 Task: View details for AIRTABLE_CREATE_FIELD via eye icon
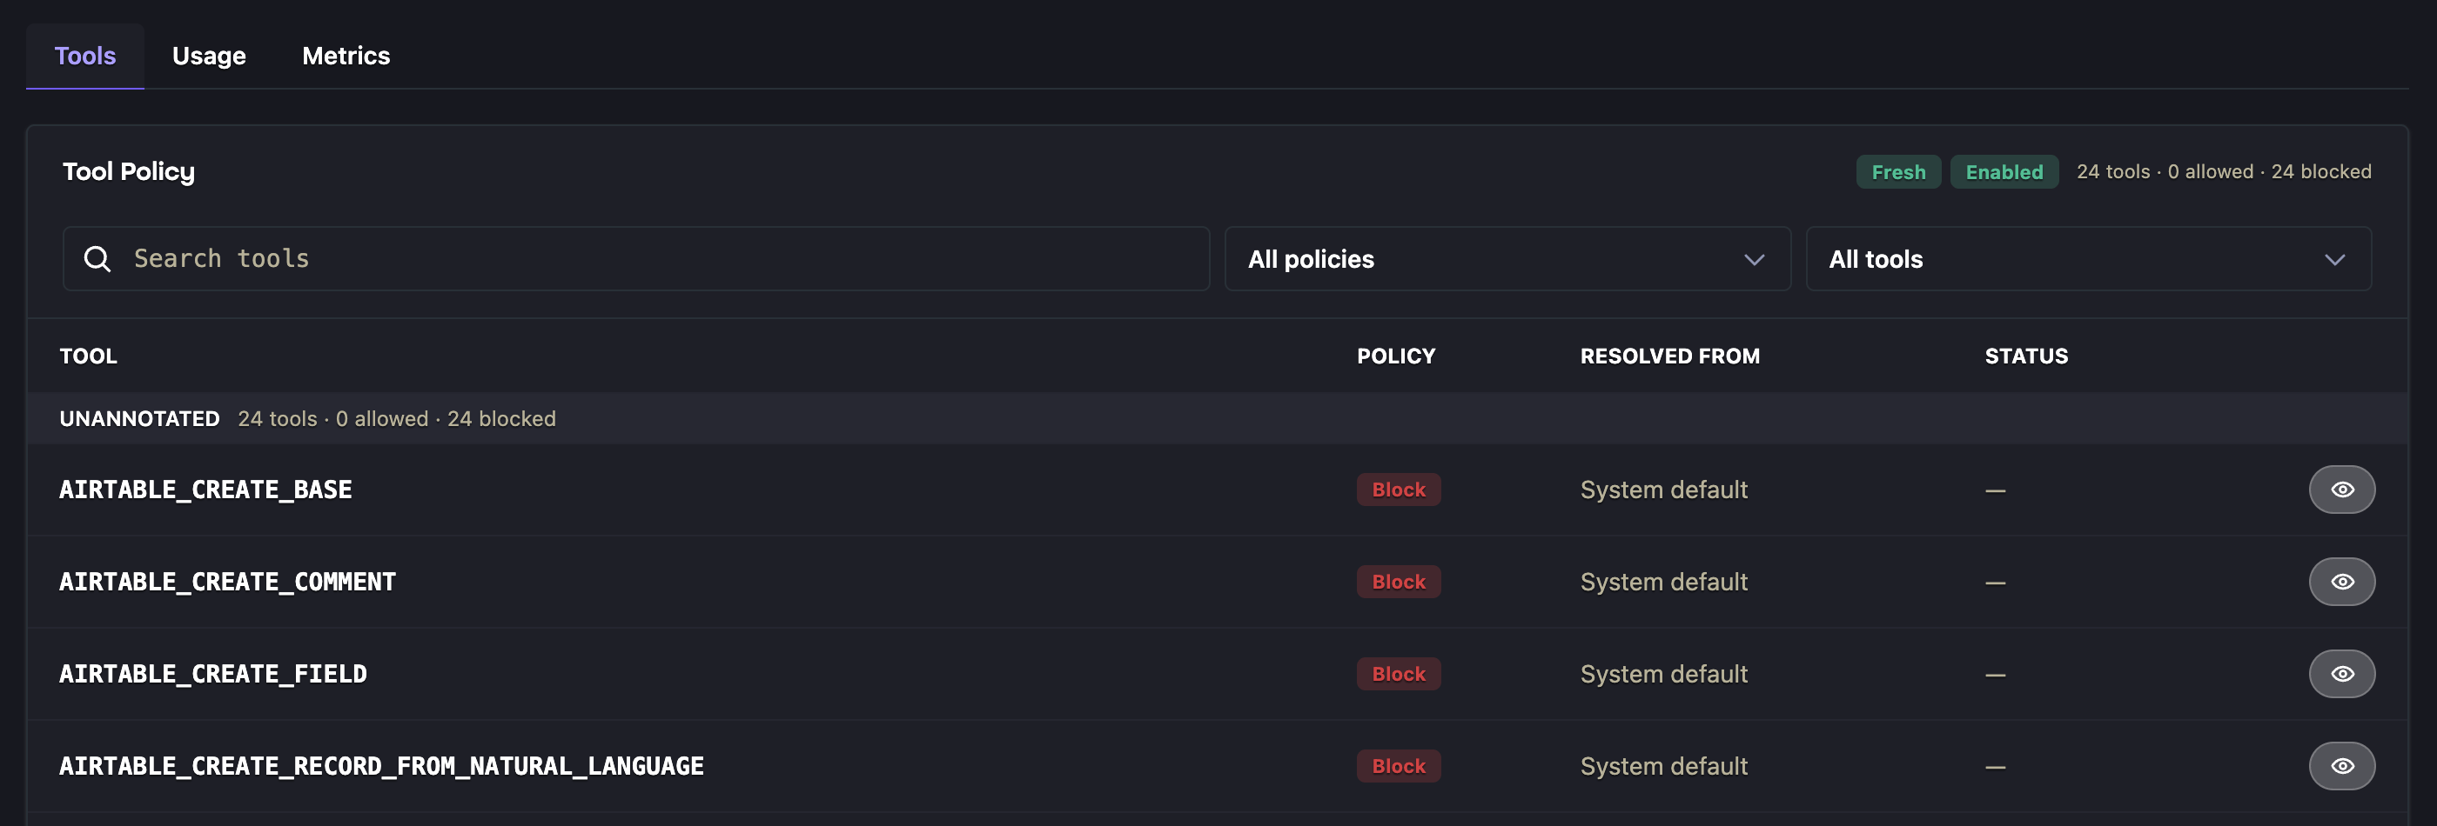[x=2341, y=674]
